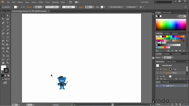The image size is (189, 106).
Task: Toggle visibility of Layer 1
Action: (157, 86)
